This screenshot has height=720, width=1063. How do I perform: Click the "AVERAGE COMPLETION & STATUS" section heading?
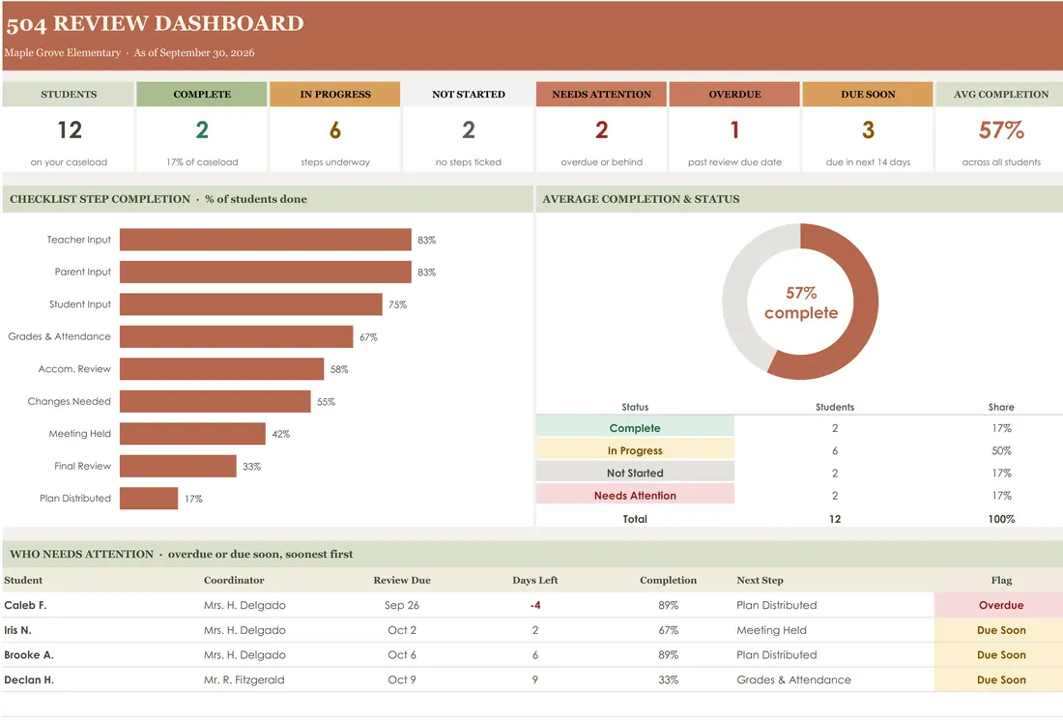[641, 199]
